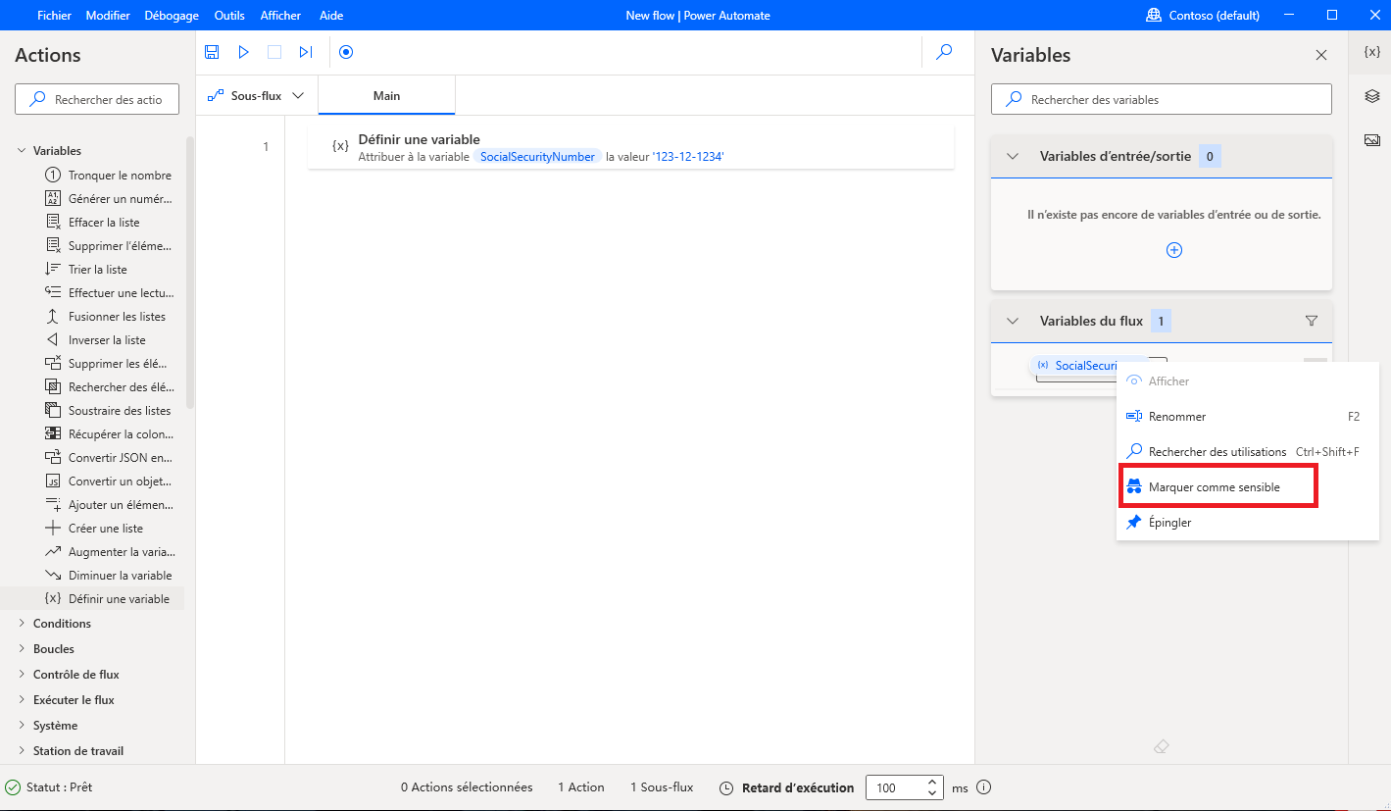Increase the execution delay with the stepper
The width and height of the screenshot is (1391, 811).
point(931,782)
